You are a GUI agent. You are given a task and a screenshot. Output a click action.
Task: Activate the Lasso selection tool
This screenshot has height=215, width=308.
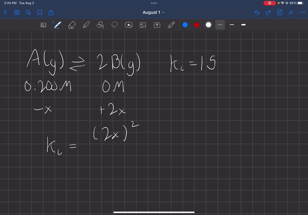[114, 25]
